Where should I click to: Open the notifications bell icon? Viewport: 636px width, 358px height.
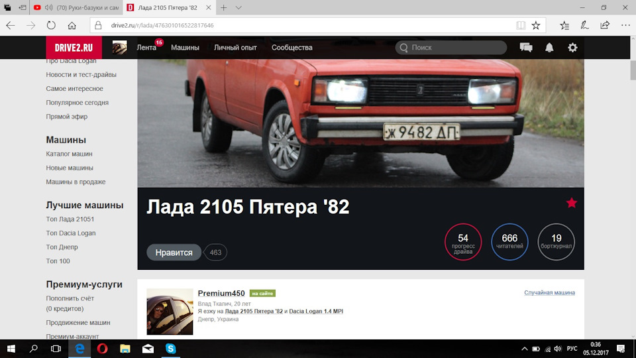[549, 48]
